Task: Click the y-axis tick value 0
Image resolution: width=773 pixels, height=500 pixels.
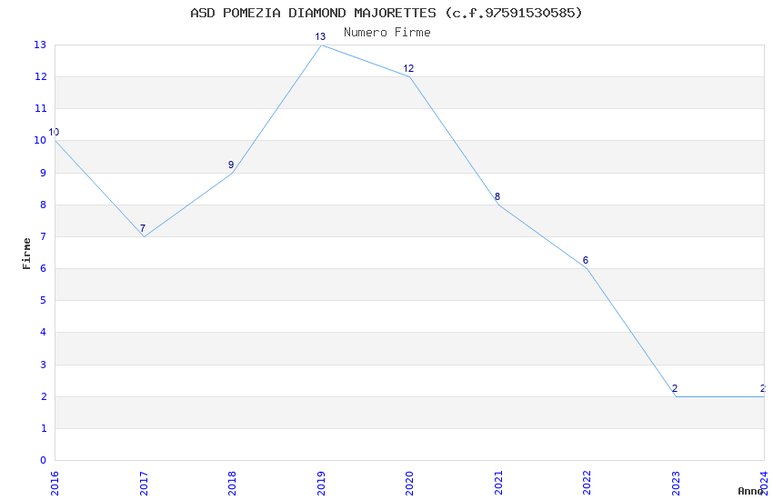Action: [44, 461]
